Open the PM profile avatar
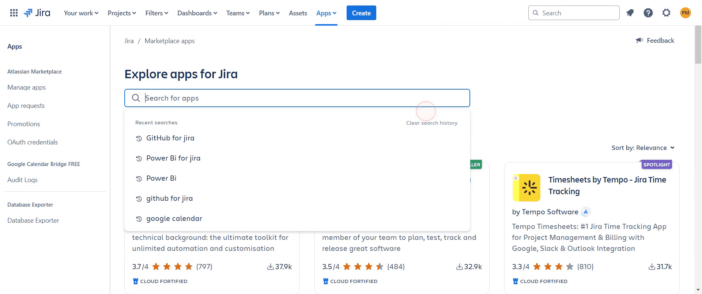This screenshot has width=702, height=294. pyautogui.click(x=686, y=13)
